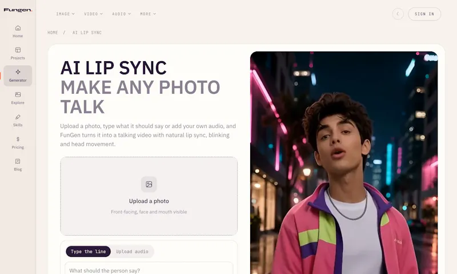The height and width of the screenshot is (274, 457).
Task: Click the 'What should the person say?' field
Action: [149, 269]
